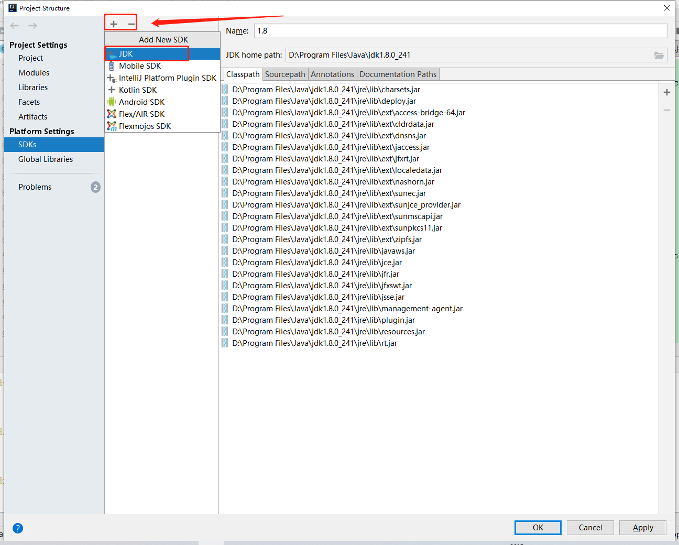Select javaws.jar classpath entry
This screenshot has height=545, width=679.
(x=439, y=251)
